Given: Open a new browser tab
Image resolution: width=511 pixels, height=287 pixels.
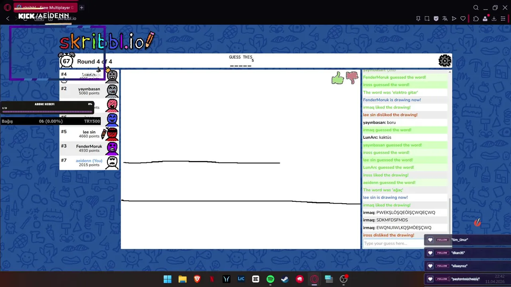Looking at the screenshot, I should tap(81, 8).
